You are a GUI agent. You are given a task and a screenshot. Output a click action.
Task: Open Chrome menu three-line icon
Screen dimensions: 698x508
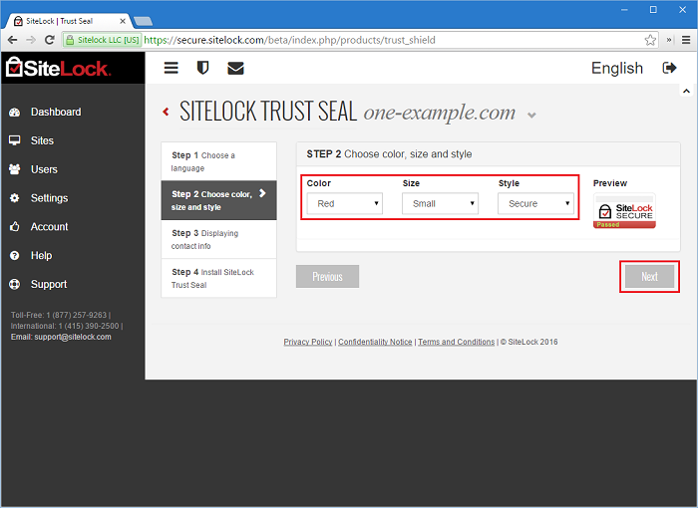tap(686, 40)
